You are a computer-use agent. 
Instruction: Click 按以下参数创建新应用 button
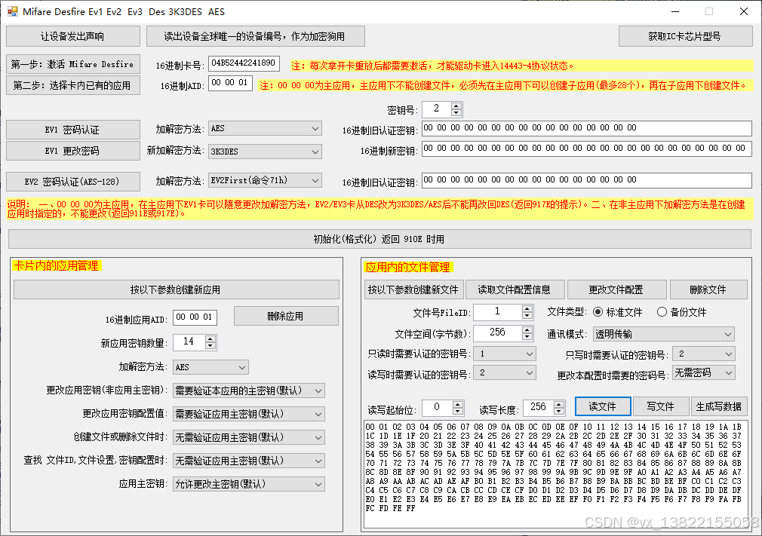pos(176,289)
